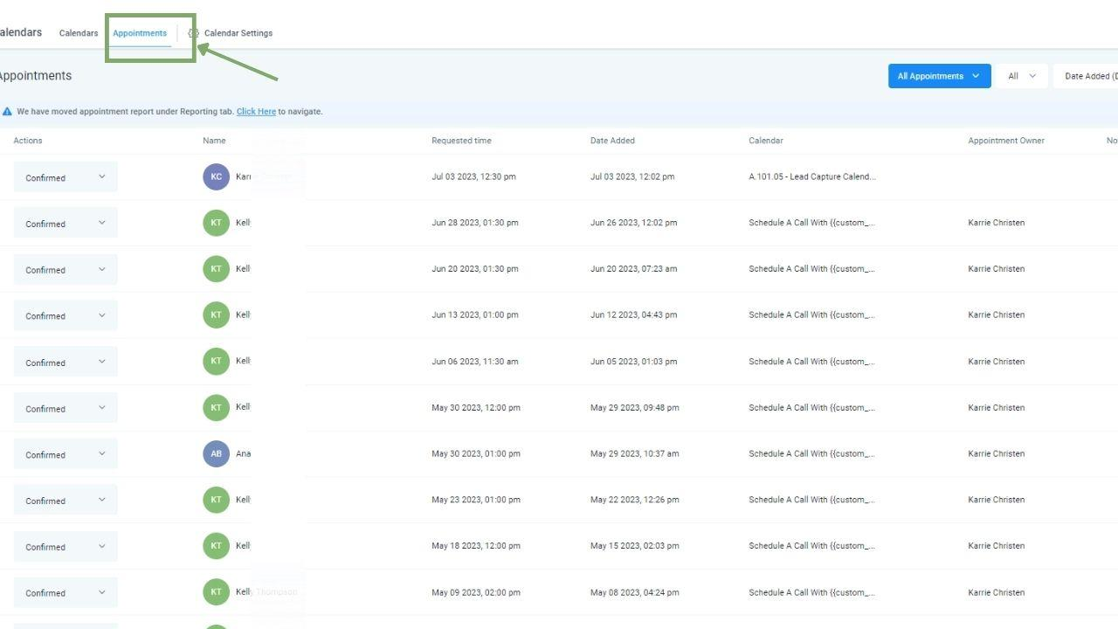Viewport: 1118px width, 629px height.
Task: Switch to the Calendars tab
Action: point(79,33)
